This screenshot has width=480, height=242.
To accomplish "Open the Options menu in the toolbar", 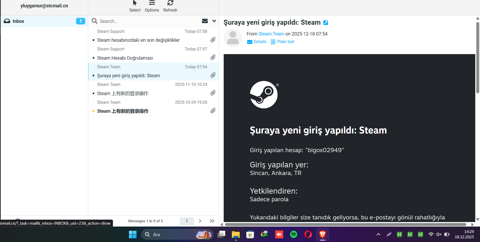I will tap(152, 6).
